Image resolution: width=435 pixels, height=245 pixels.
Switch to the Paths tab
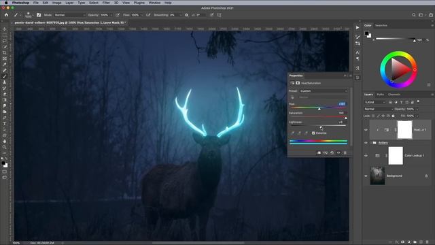381,95
